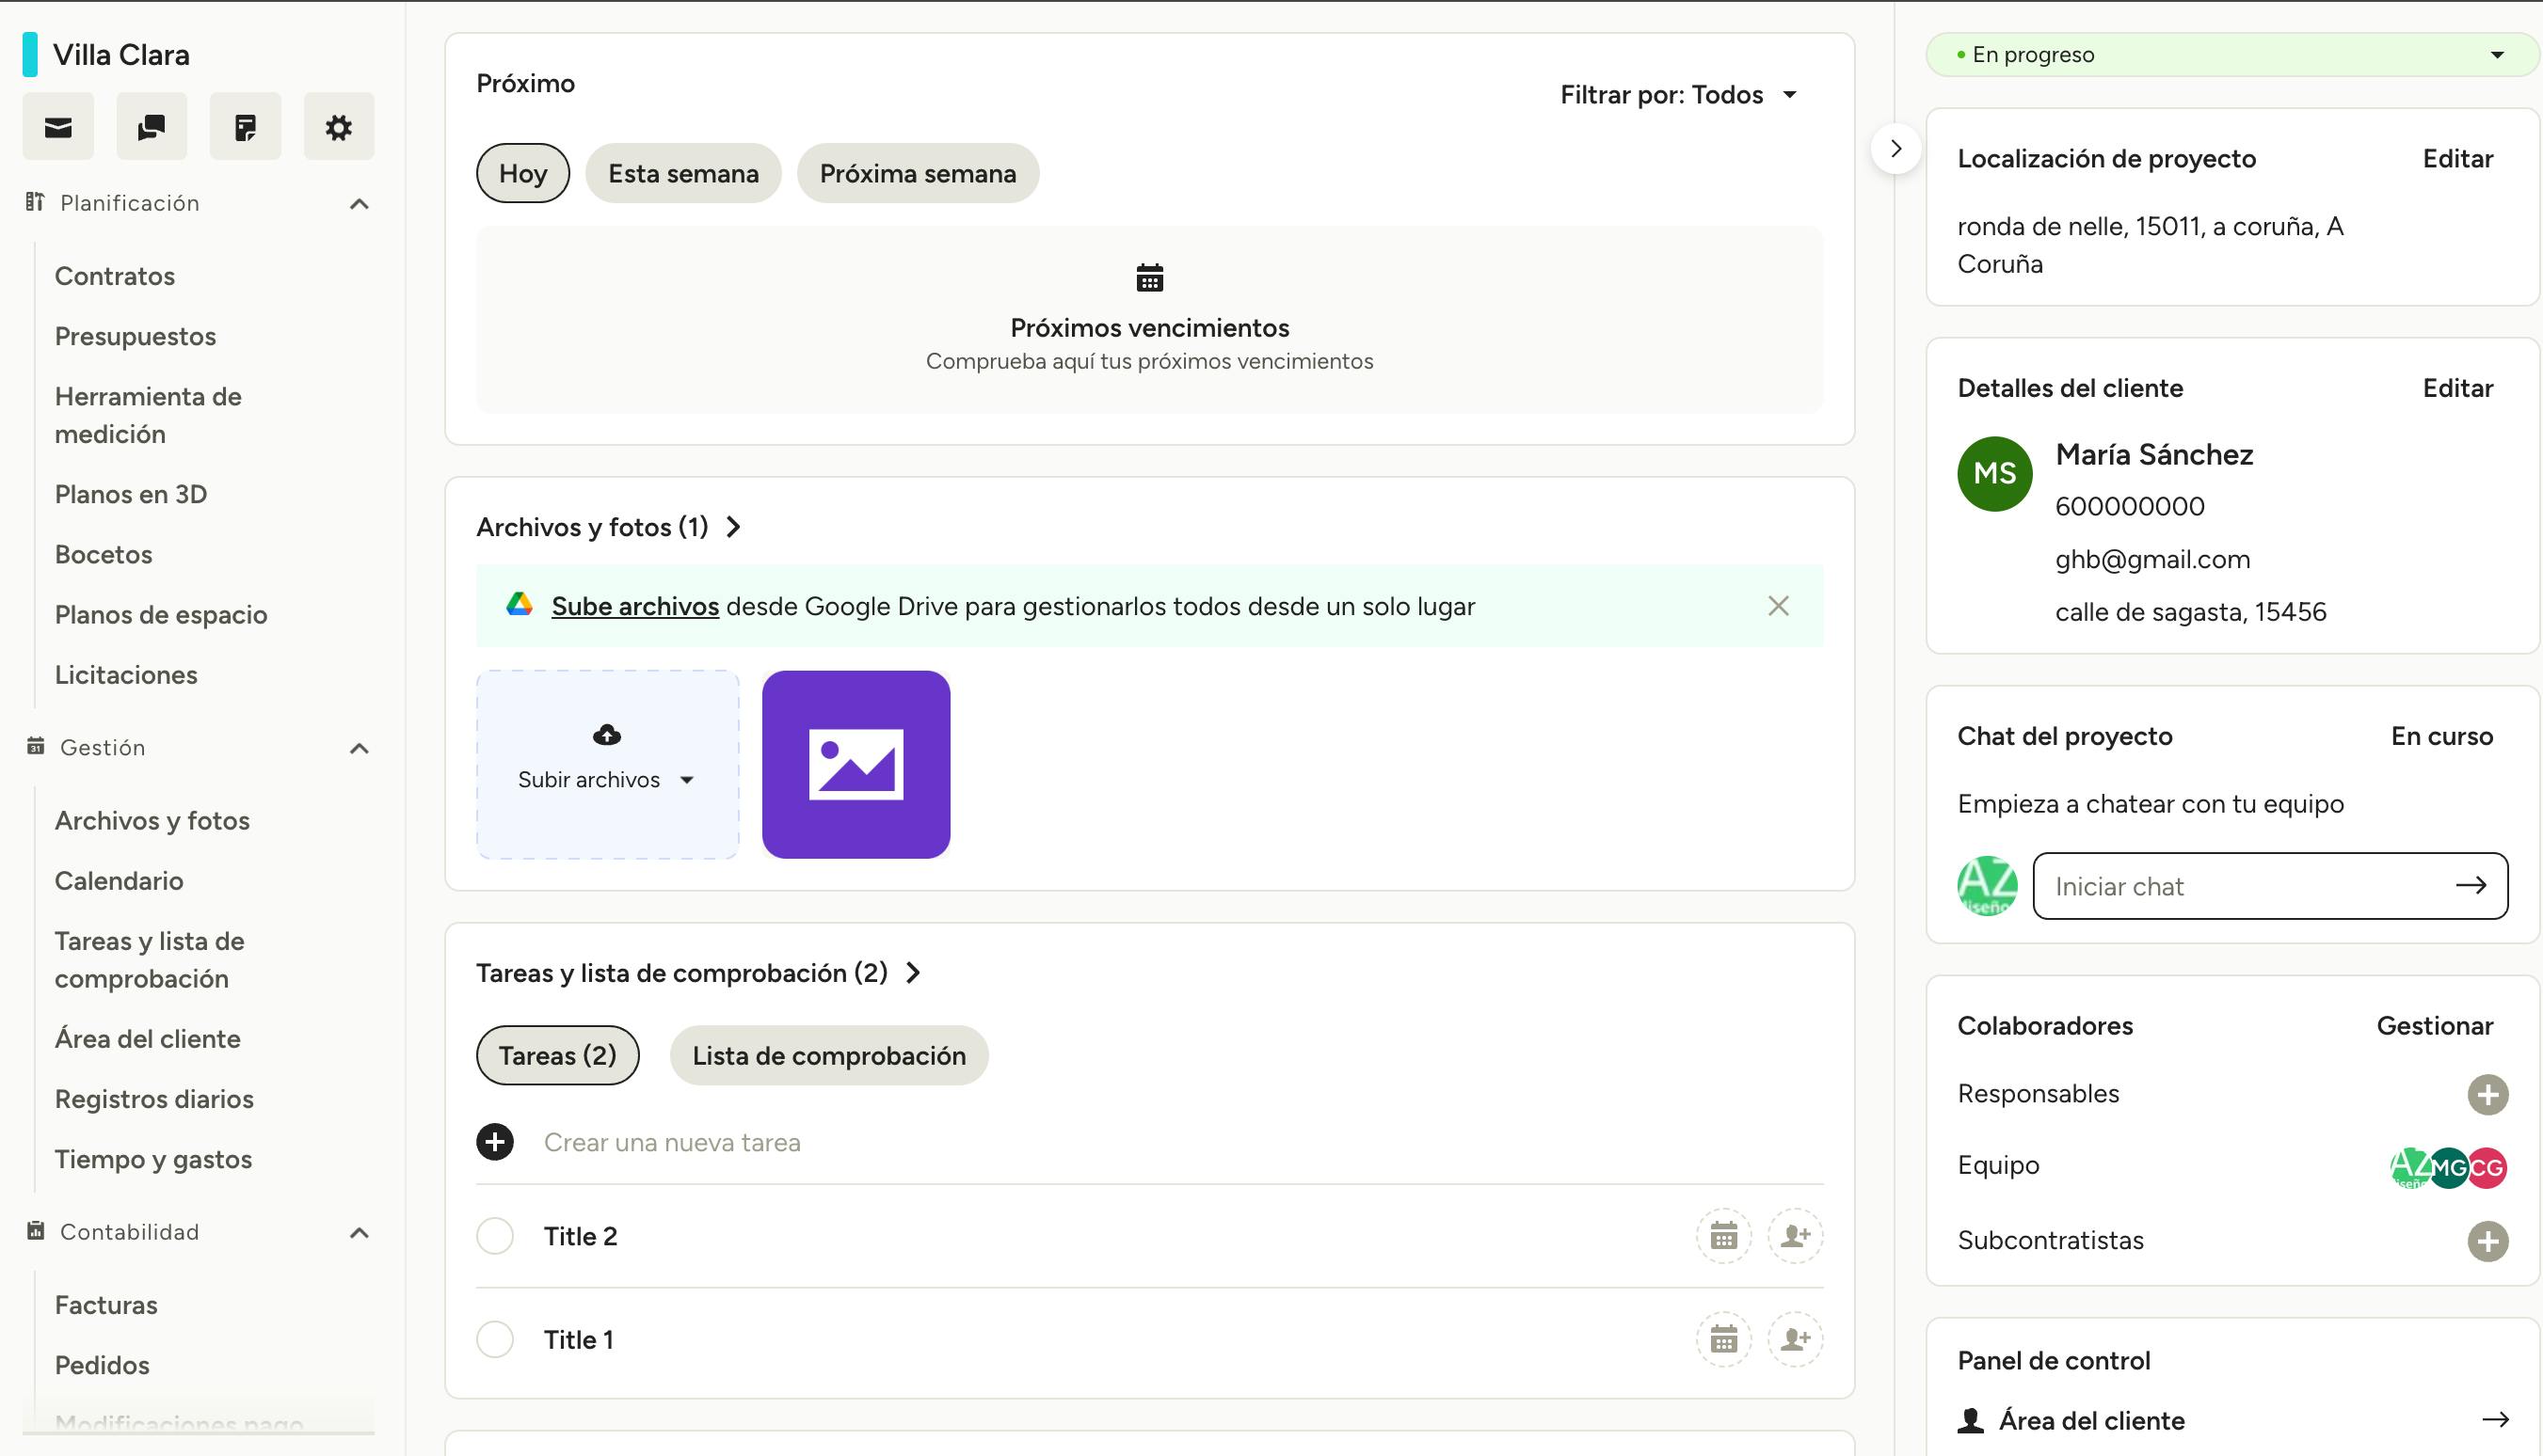The height and width of the screenshot is (1456, 2543).
Task: Mark Title 2 task as complete
Action: (x=495, y=1236)
